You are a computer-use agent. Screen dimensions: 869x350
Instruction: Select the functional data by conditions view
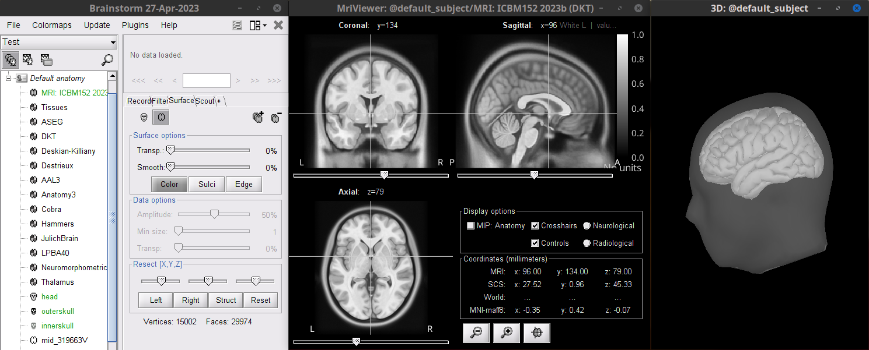pos(46,59)
